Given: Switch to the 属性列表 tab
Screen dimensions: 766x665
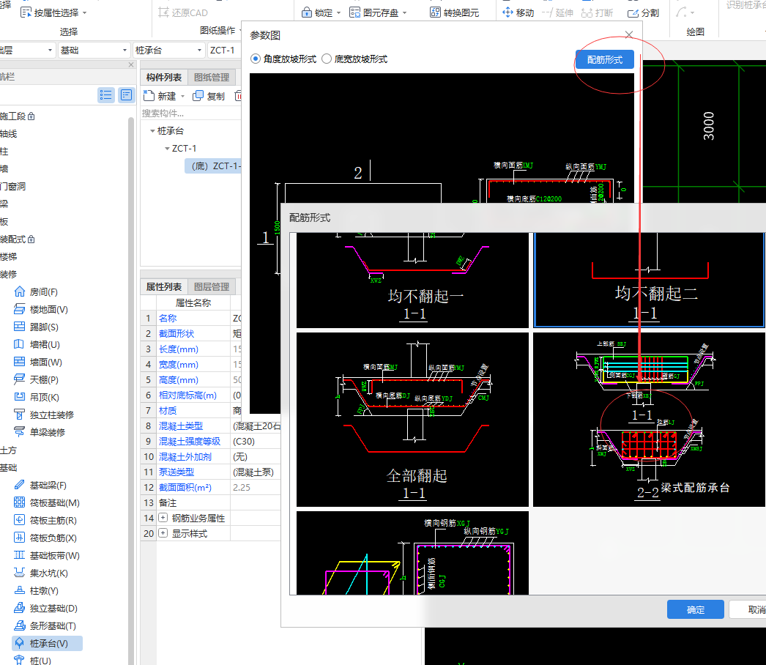Looking at the screenshot, I should click(x=163, y=287).
